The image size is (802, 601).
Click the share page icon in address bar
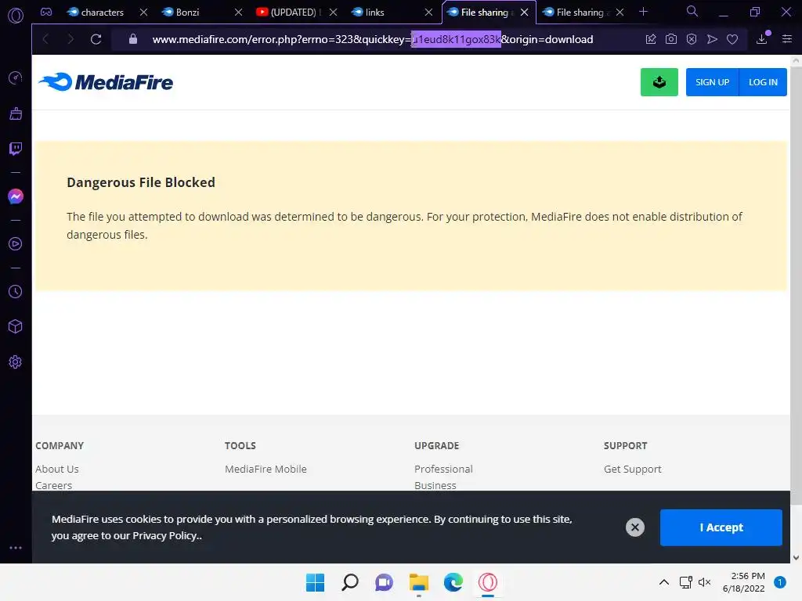[x=651, y=39]
